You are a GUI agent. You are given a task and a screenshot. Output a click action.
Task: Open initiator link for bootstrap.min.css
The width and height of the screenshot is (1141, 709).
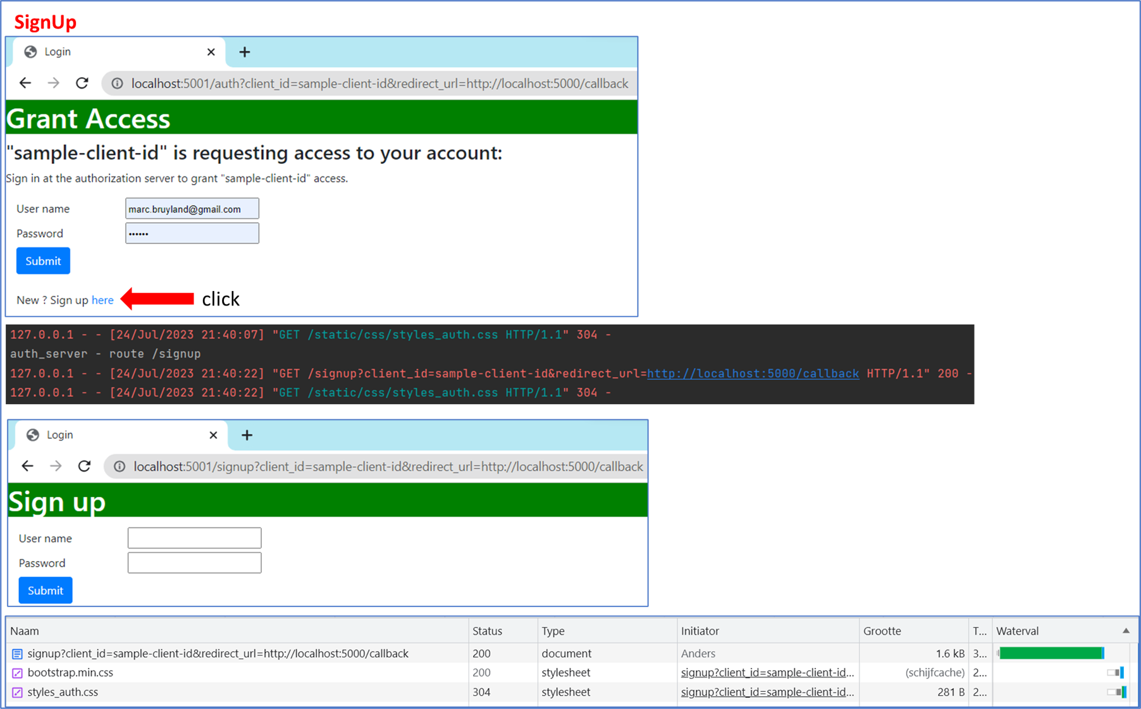pos(767,673)
